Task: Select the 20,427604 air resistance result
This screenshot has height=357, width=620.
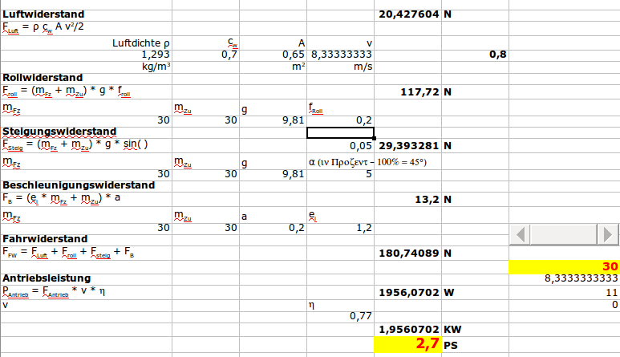Action: click(407, 14)
